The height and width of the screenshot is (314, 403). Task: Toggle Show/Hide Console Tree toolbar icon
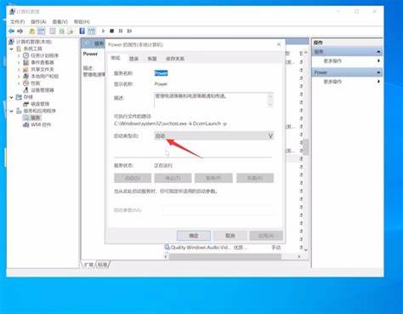click(42, 31)
